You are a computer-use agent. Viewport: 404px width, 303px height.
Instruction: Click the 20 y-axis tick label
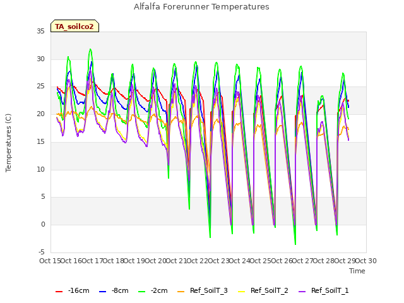coord(40,114)
